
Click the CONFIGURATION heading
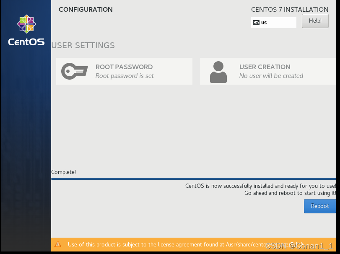pos(86,10)
